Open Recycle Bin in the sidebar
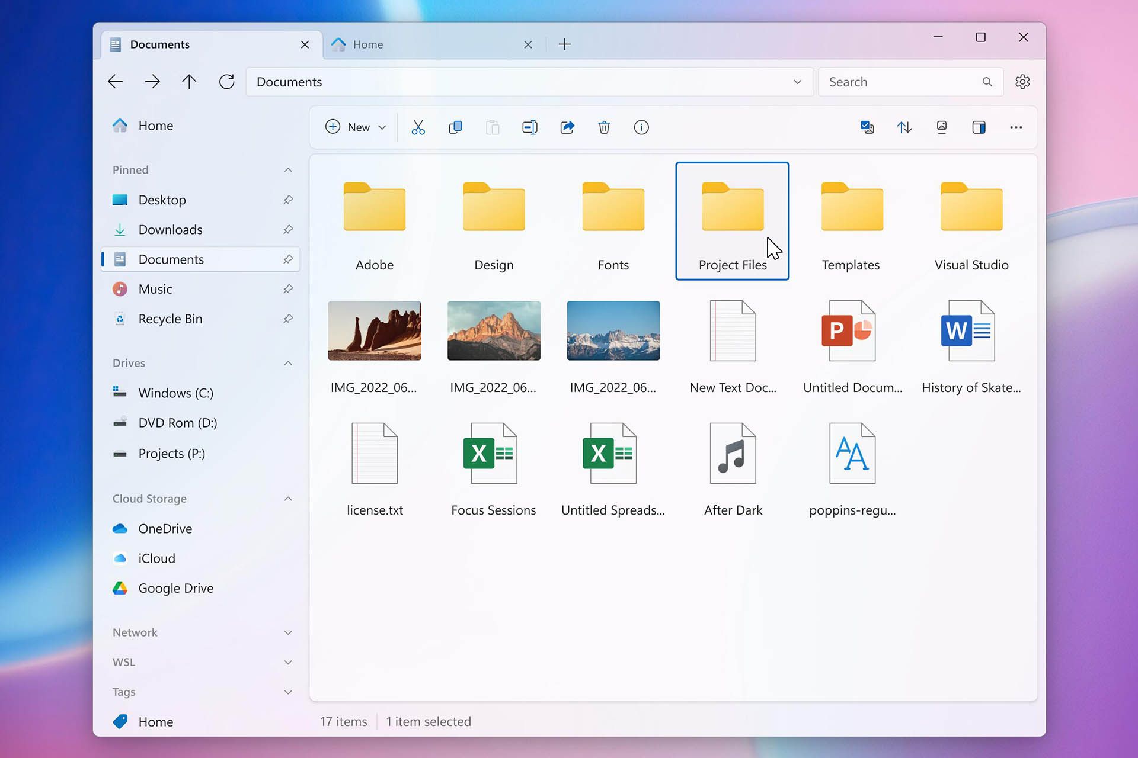This screenshot has height=758, width=1138. (200, 319)
